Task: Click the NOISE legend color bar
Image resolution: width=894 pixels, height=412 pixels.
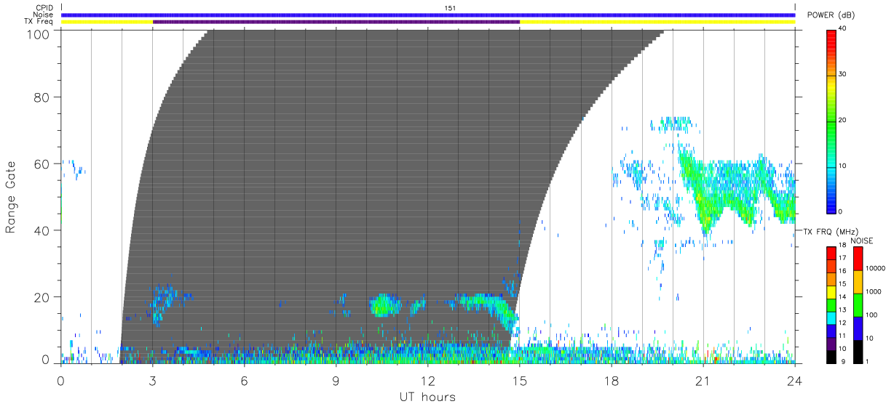Action: pyautogui.click(x=858, y=304)
